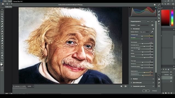Select the Horizontal Type tool
Image resolution: width=175 pixels, height=98 pixels.
(2, 48)
